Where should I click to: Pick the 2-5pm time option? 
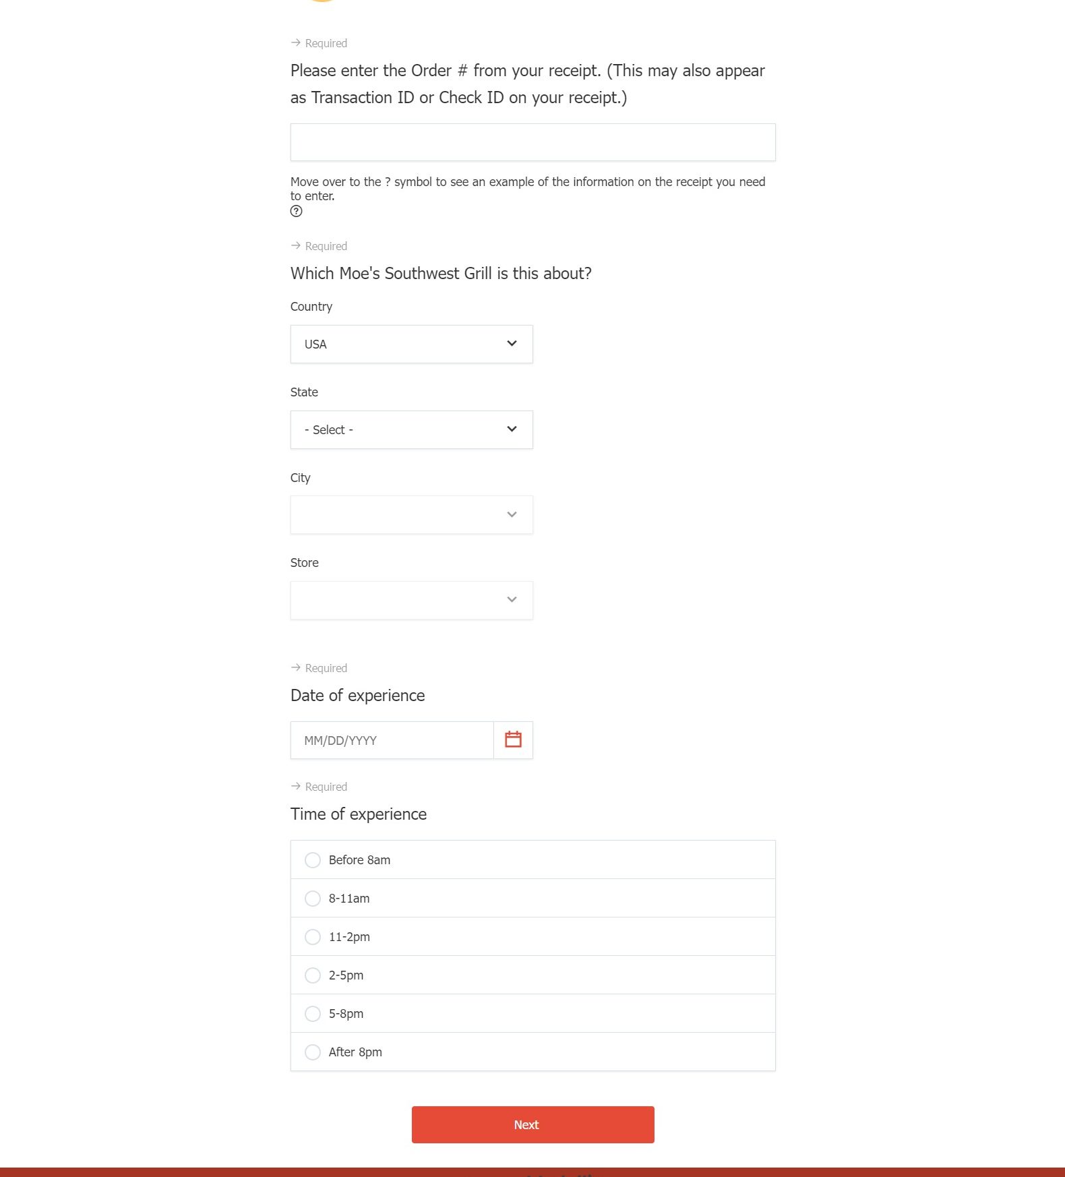click(x=313, y=975)
